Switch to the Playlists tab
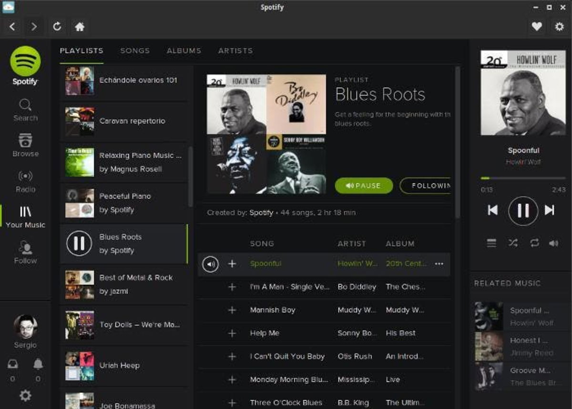This screenshot has width=572, height=409. click(x=82, y=51)
